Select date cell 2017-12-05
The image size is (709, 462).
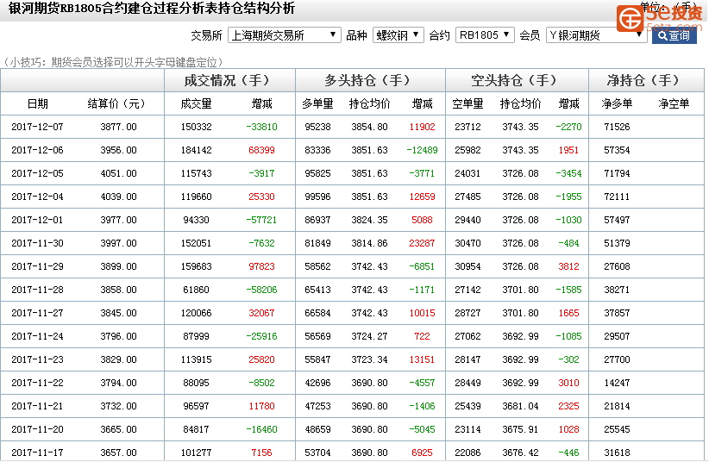38,173
